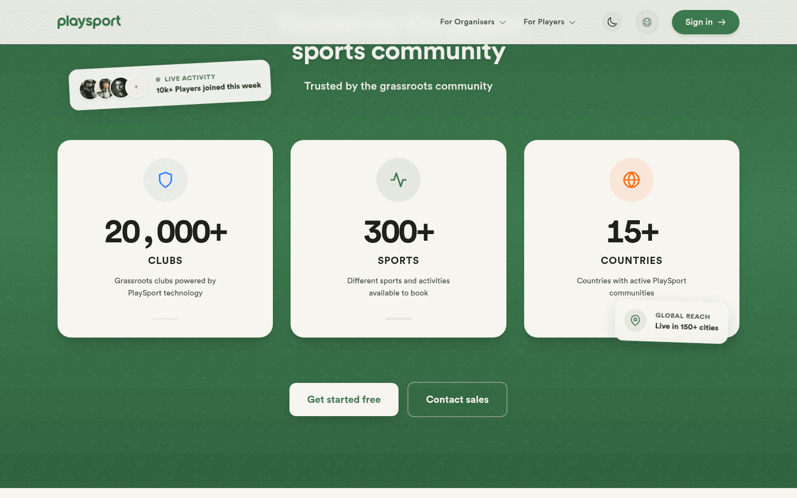Select the 20,000+ clubs figure
The width and height of the screenshot is (797, 498).
pyautogui.click(x=165, y=232)
